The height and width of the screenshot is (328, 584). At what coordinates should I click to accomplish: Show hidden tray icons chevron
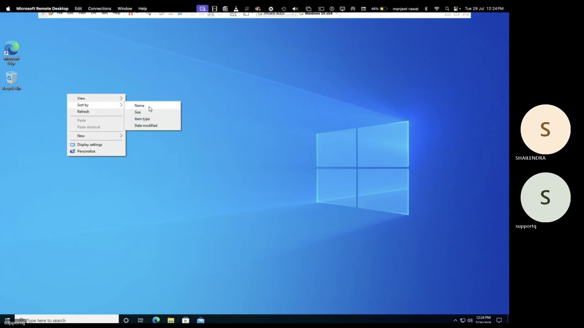[x=455, y=320]
